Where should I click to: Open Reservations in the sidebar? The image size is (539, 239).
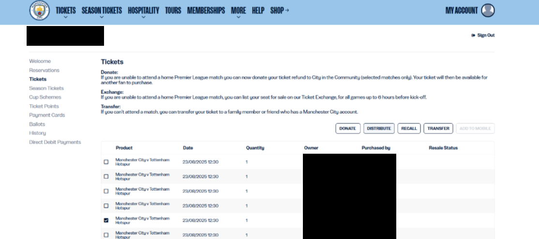[x=45, y=70]
